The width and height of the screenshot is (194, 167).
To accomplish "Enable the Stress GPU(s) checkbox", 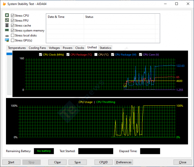I will [x=13, y=40].
